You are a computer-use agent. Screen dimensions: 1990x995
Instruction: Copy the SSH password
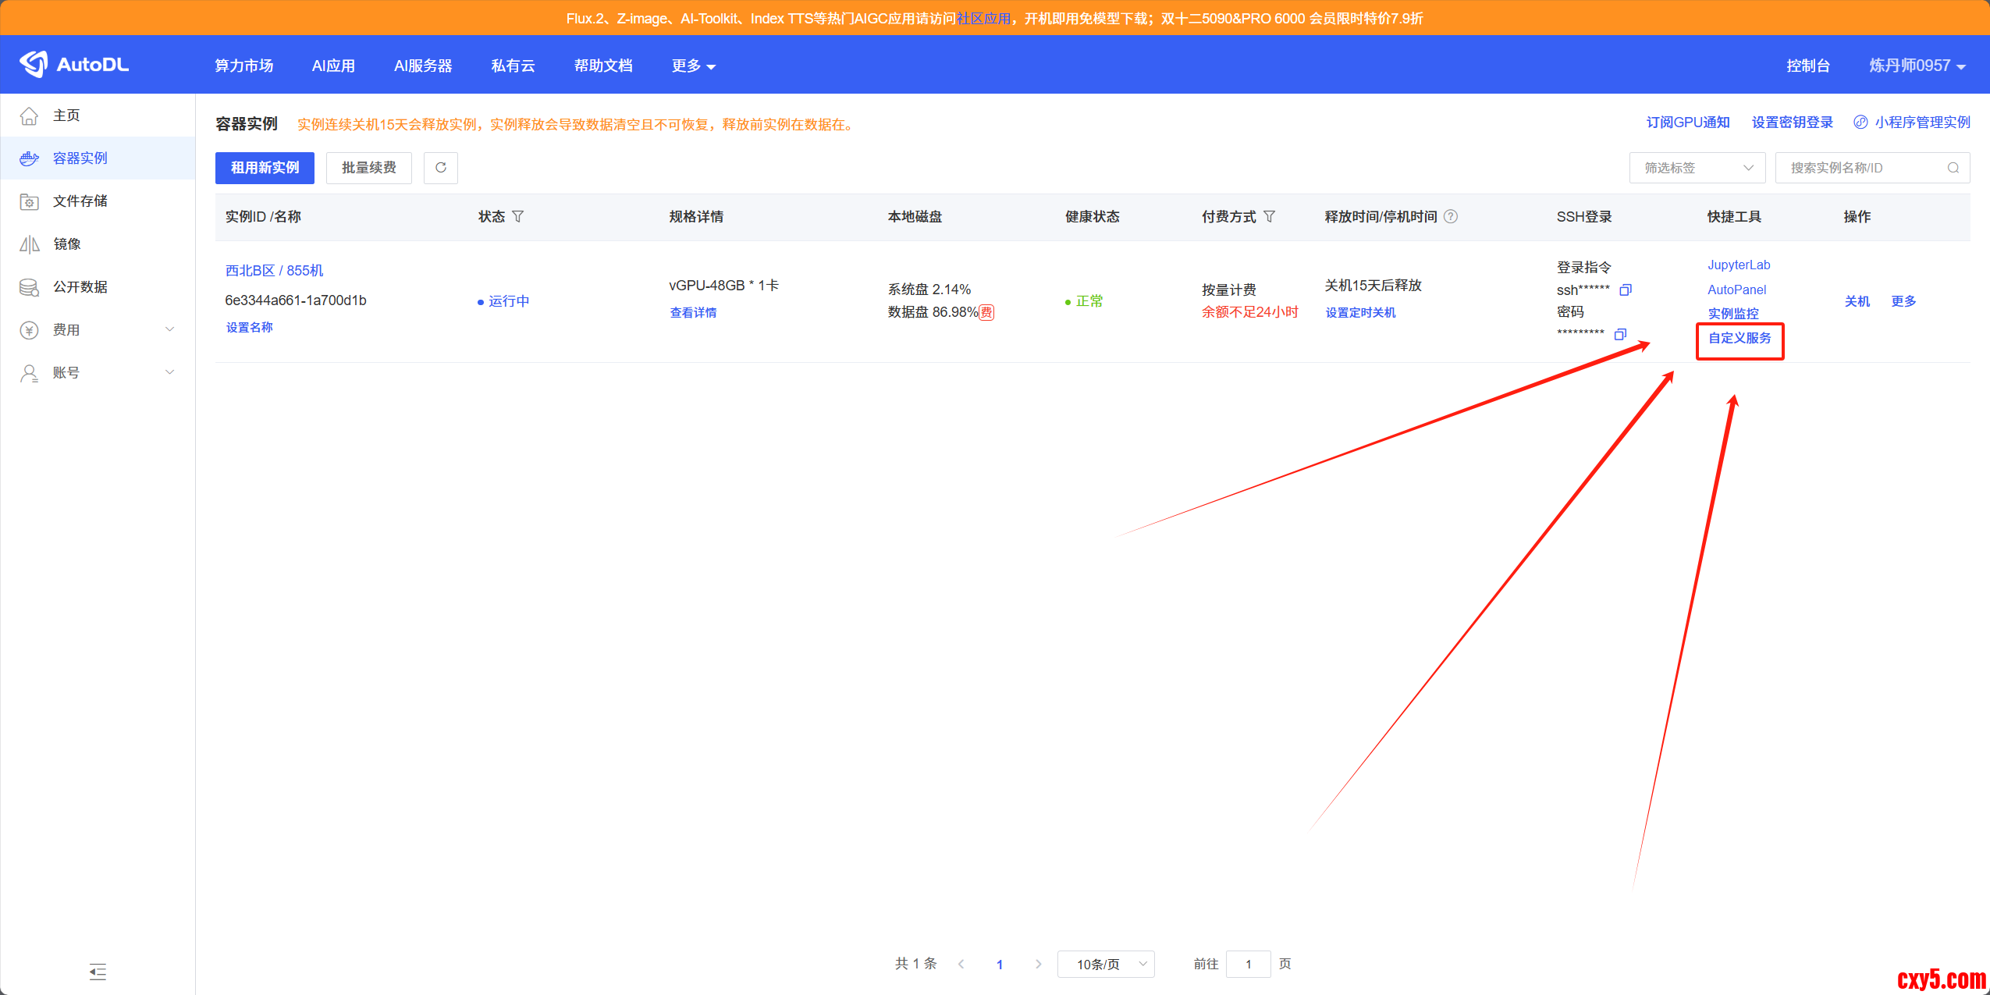tap(1620, 335)
